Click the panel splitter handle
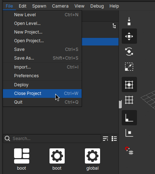The width and height of the screenshot is (155, 174). pos(120,104)
